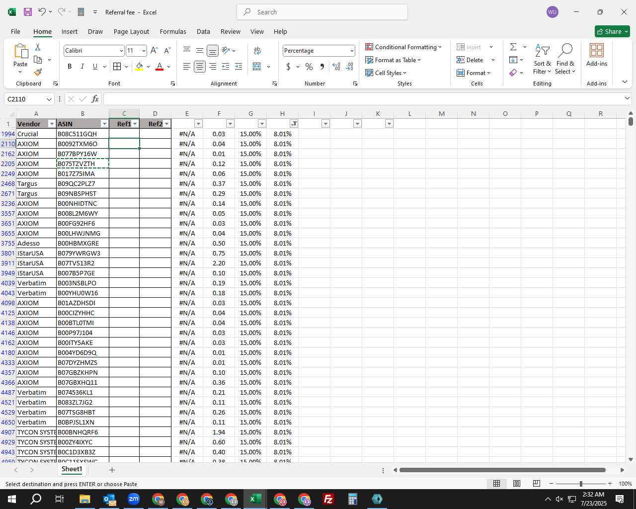The width and height of the screenshot is (636, 509).
Task: Open Sort & Filter options
Action: [543, 59]
